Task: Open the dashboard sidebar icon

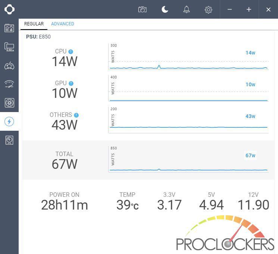Action: tap(9, 28)
